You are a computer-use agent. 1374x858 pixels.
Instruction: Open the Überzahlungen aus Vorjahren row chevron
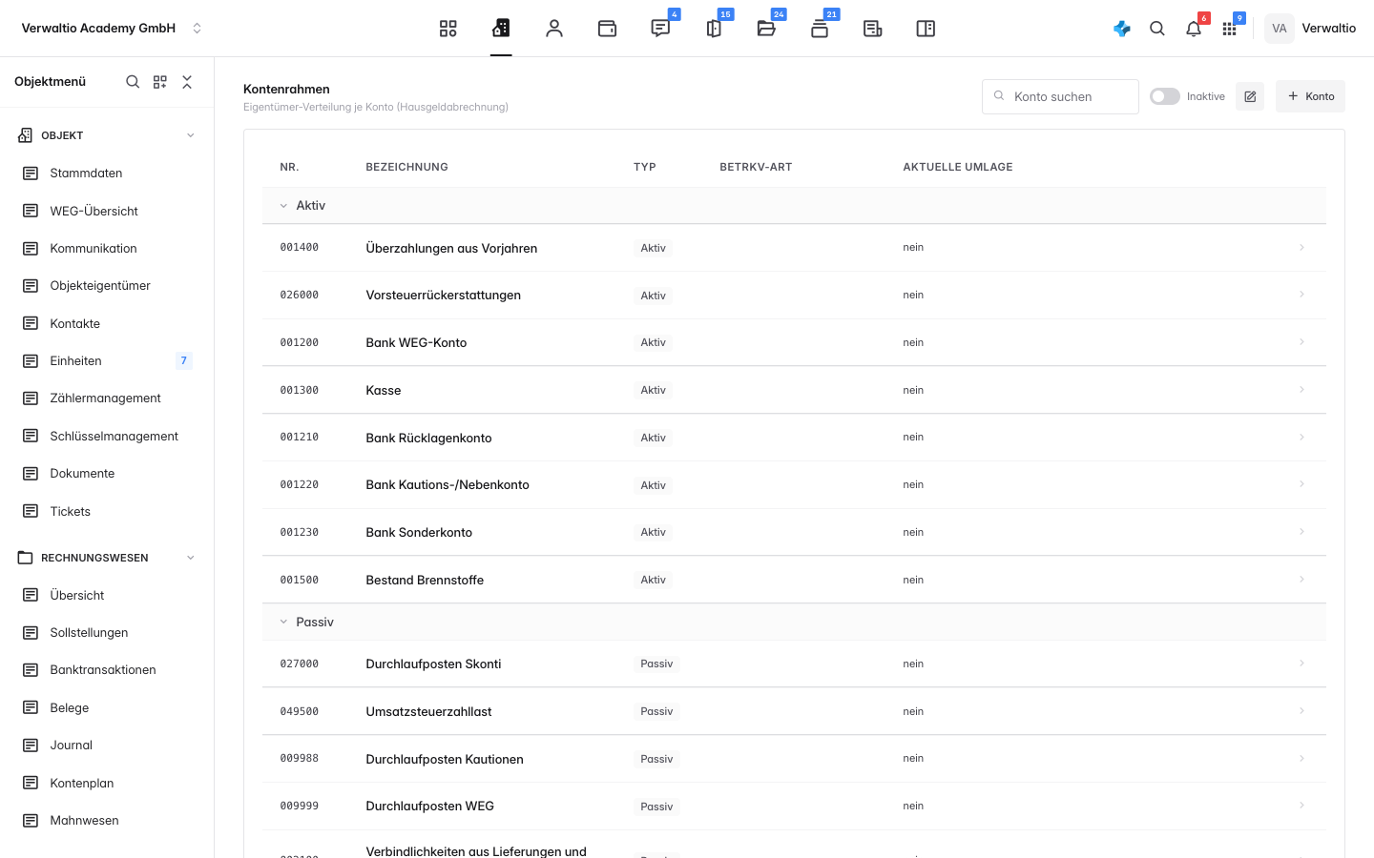pyautogui.click(x=1301, y=248)
